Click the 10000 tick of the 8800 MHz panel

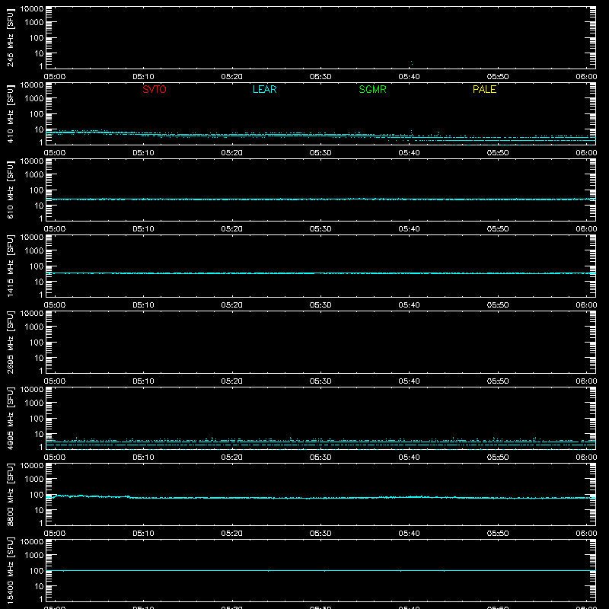32,466
